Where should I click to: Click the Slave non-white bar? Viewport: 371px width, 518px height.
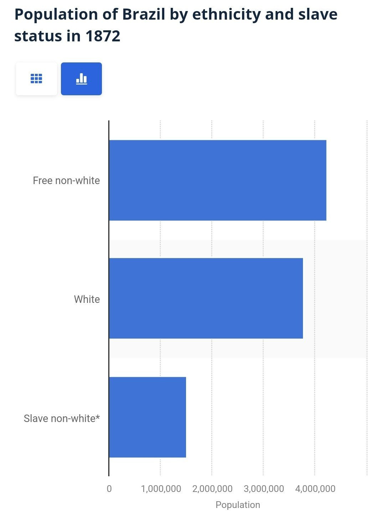click(x=148, y=417)
